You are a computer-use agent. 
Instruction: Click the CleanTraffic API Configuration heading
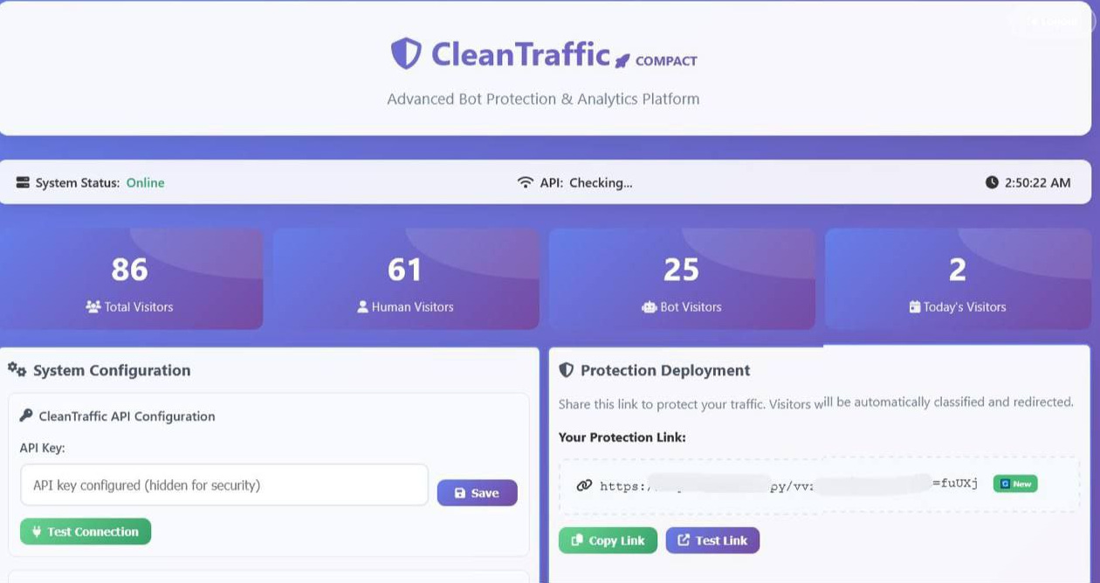[x=127, y=416]
